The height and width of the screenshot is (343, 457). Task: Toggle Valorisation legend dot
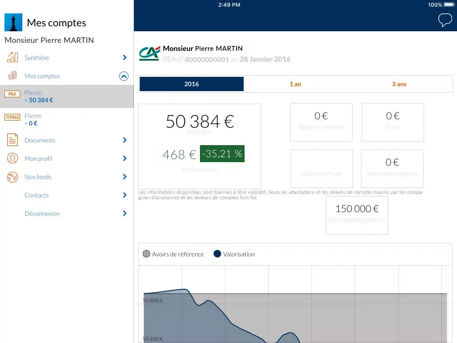(x=217, y=254)
